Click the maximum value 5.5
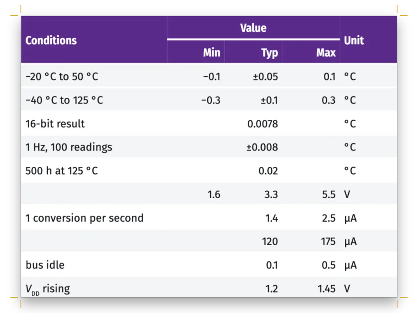 point(329,195)
